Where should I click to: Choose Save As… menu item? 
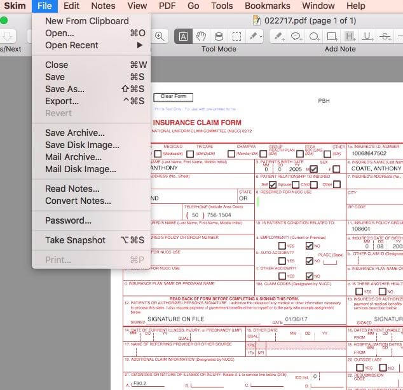coord(92,89)
